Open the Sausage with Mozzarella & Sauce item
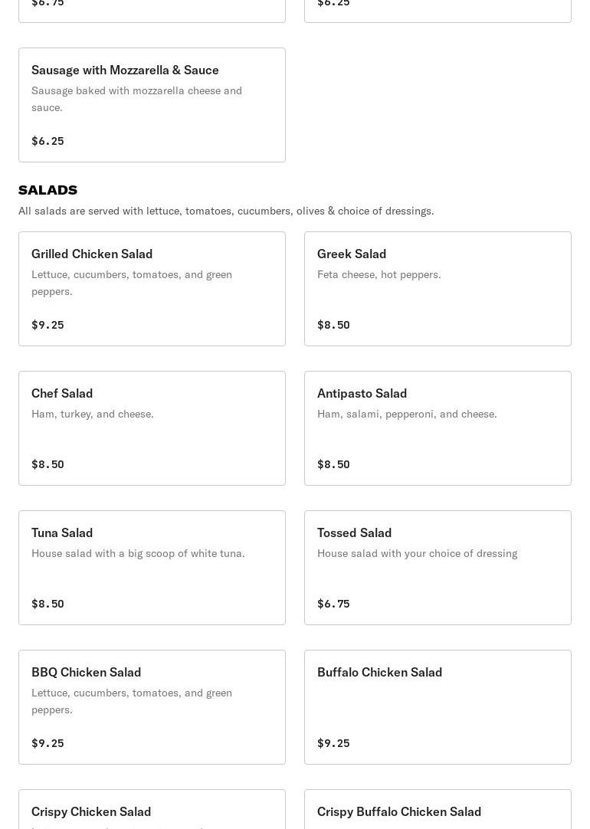Screen dimensions: 590x829 click(x=152, y=105)
